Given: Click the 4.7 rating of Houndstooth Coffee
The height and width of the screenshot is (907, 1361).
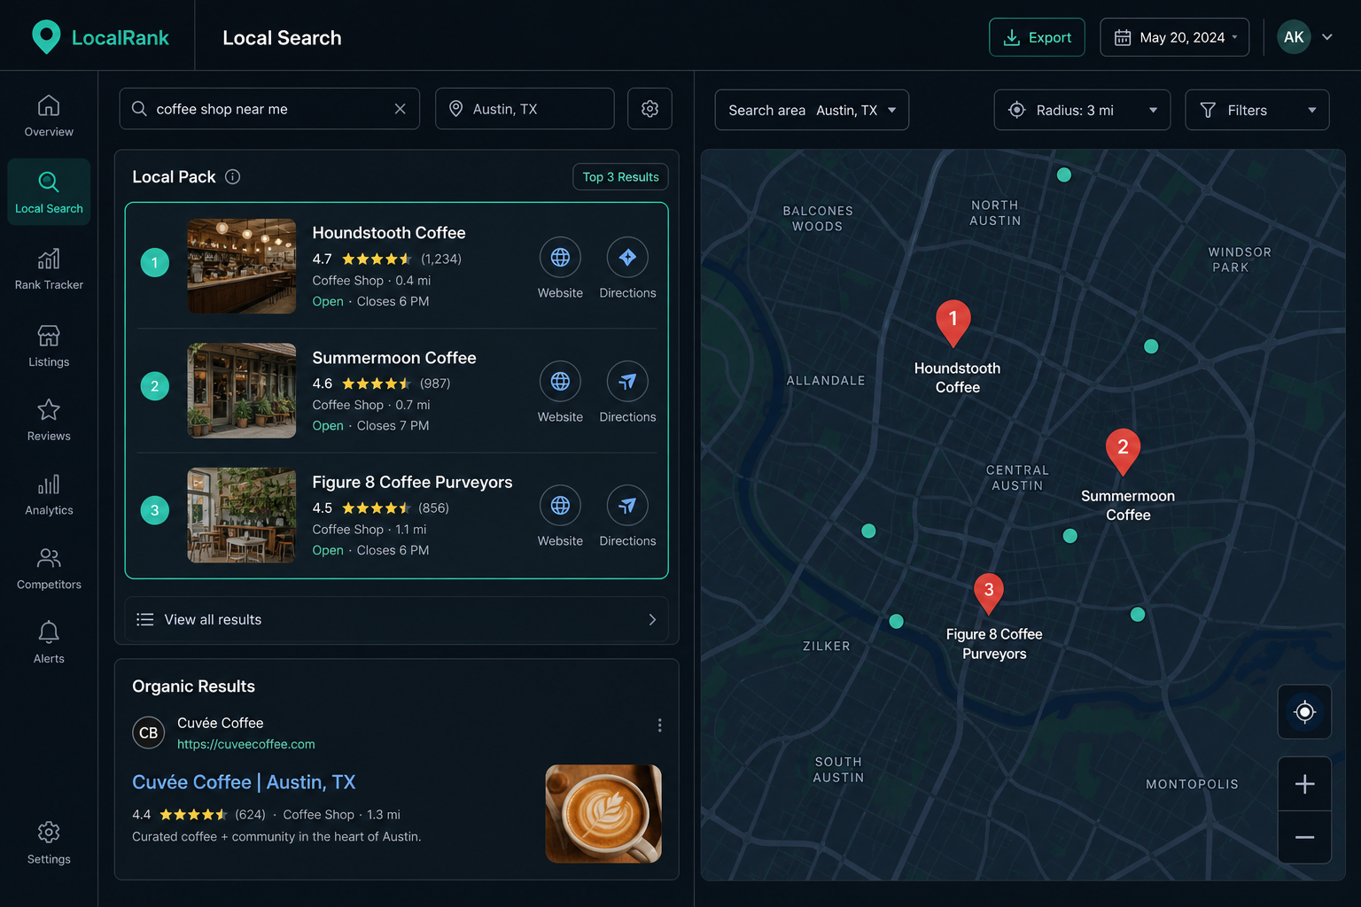Looking at the screenshot, I should coord(322,259).
